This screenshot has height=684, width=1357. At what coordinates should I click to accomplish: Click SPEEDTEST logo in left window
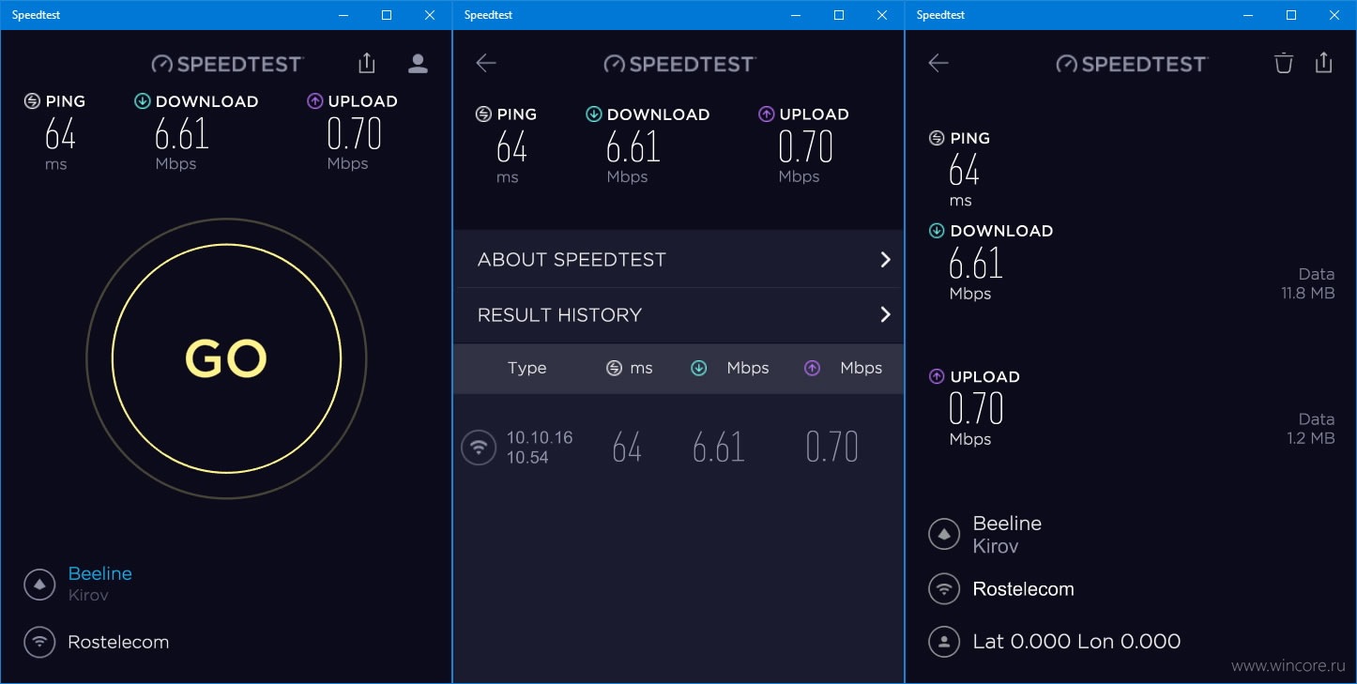227,64
